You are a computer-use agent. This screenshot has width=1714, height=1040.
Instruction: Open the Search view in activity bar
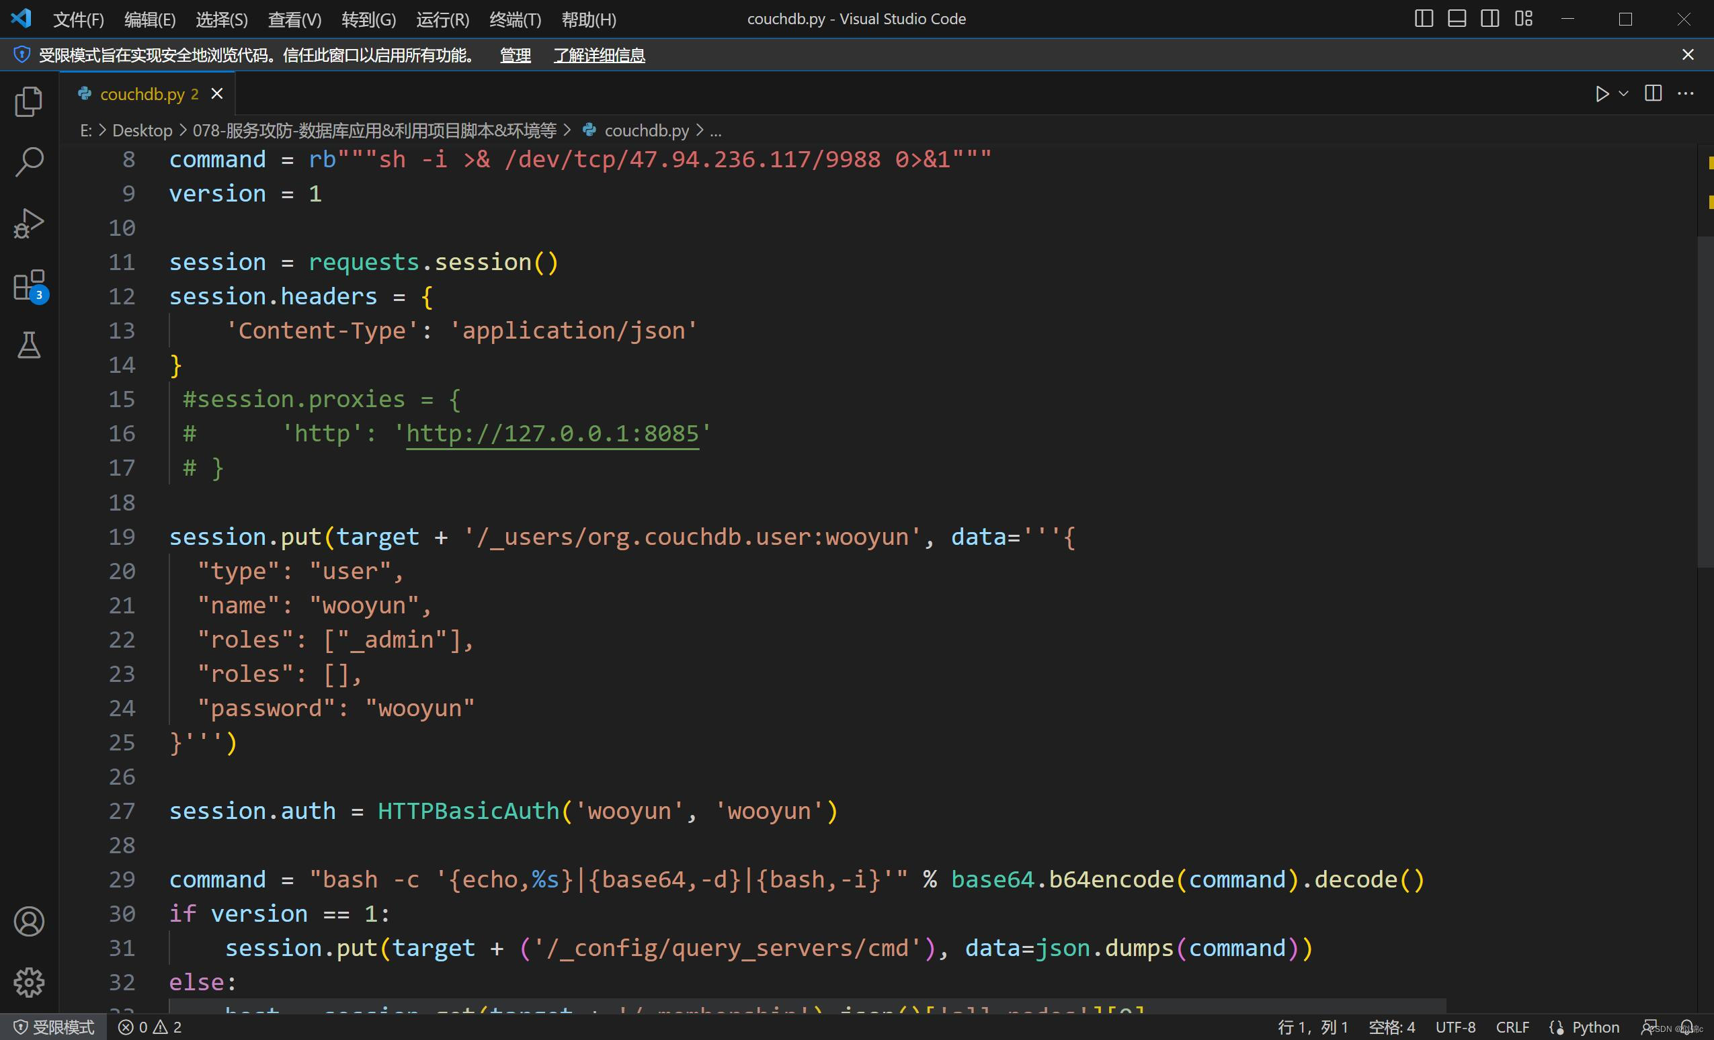pos(28,162)
